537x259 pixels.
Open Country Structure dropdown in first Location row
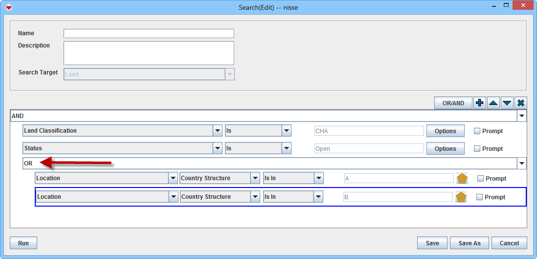pos(255,178)
